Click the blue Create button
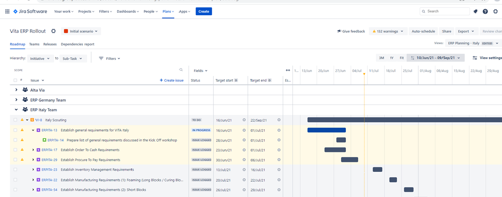Image resolution: width=502 pixels, height=197 pixels. [203, 11]
